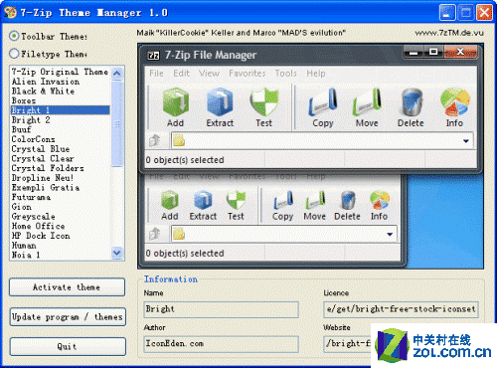Select Black & White theme
497x368 pixels.
(x=60, y=91)
